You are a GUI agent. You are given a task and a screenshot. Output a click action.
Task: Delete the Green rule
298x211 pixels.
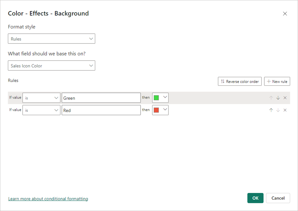(285, 98)
